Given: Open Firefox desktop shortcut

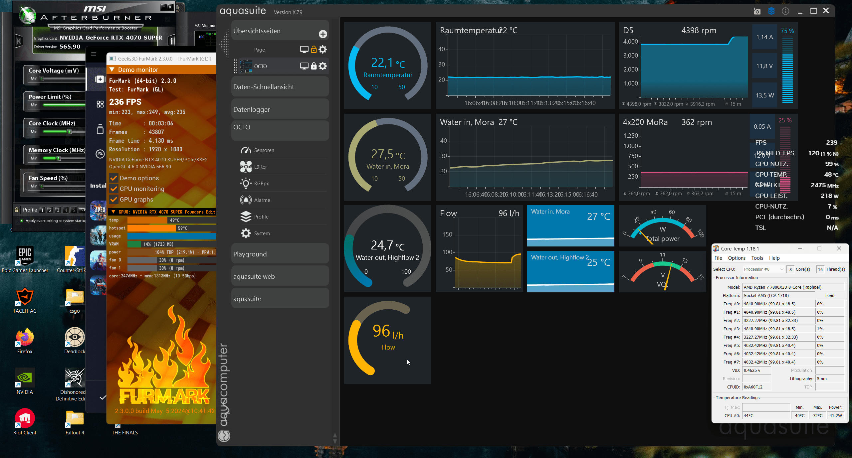Looking at the screenshot, I should click(25, 341).
